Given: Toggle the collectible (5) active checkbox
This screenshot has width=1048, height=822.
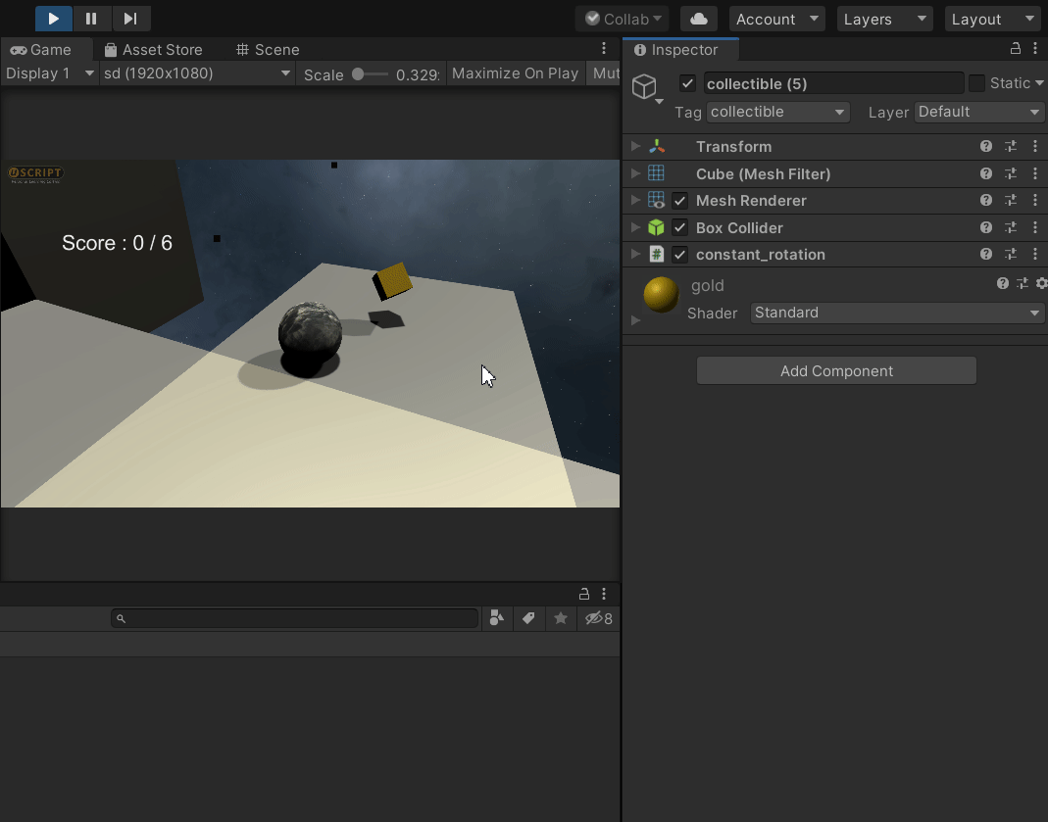Looking at the screenshot, I should [687, 84].
